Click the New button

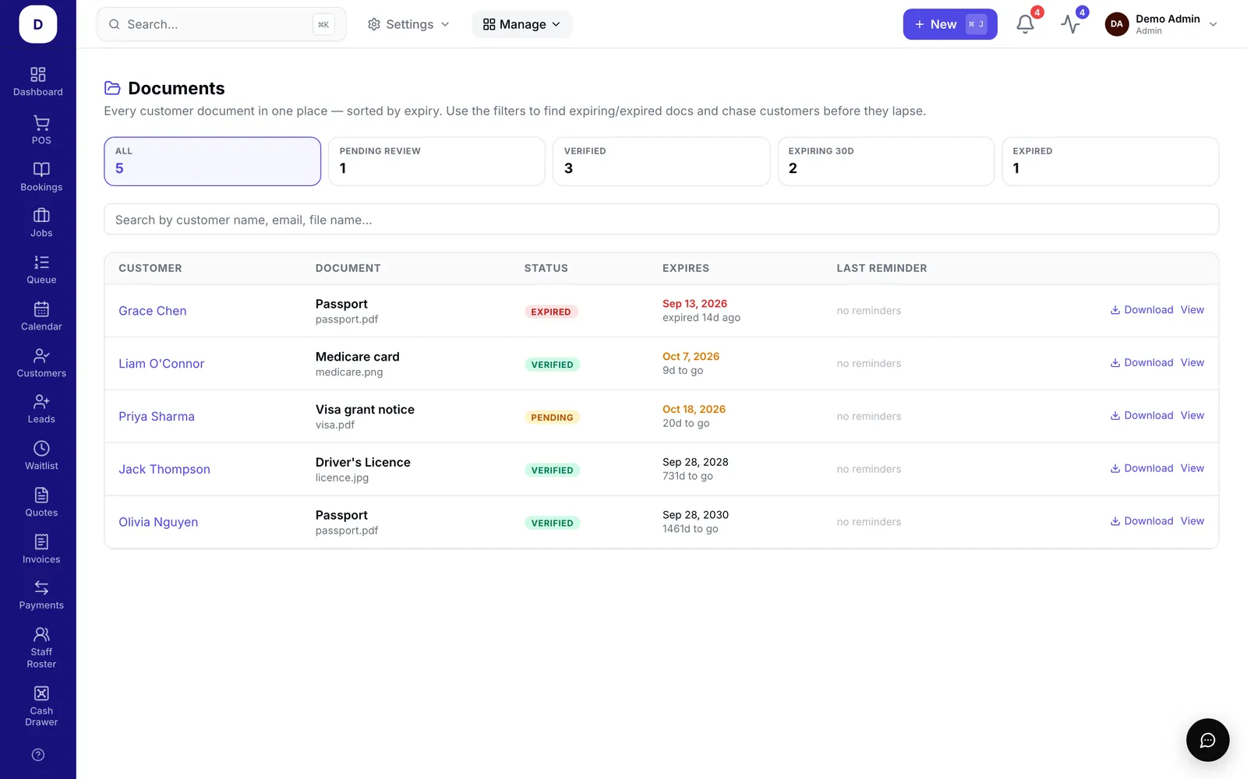(950, 24)
